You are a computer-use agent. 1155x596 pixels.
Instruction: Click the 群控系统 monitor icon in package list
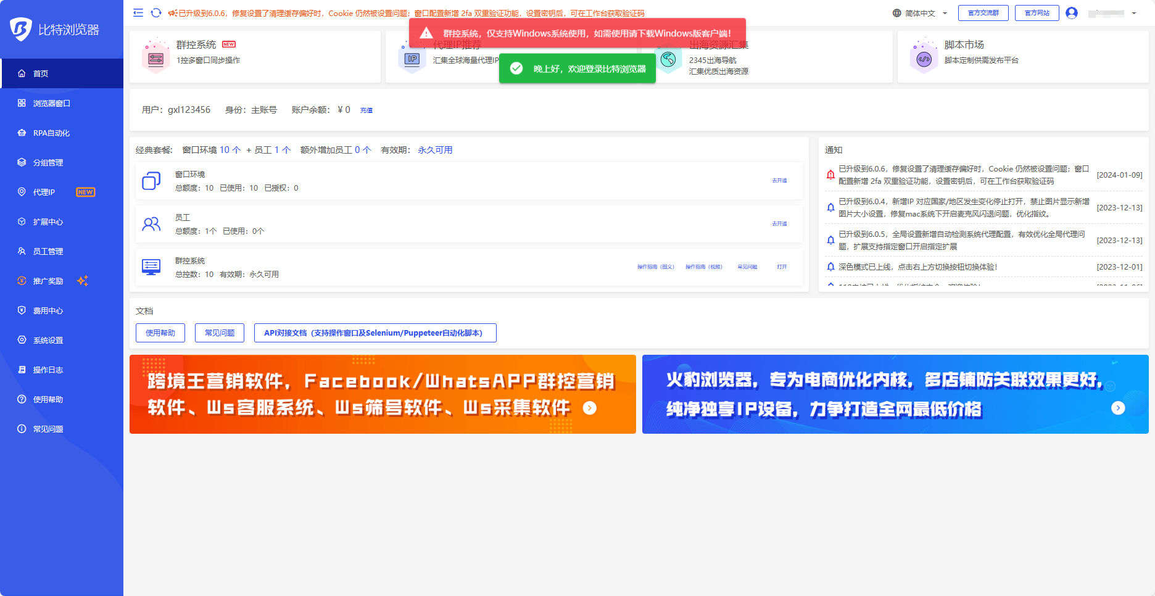click(151, 267)
